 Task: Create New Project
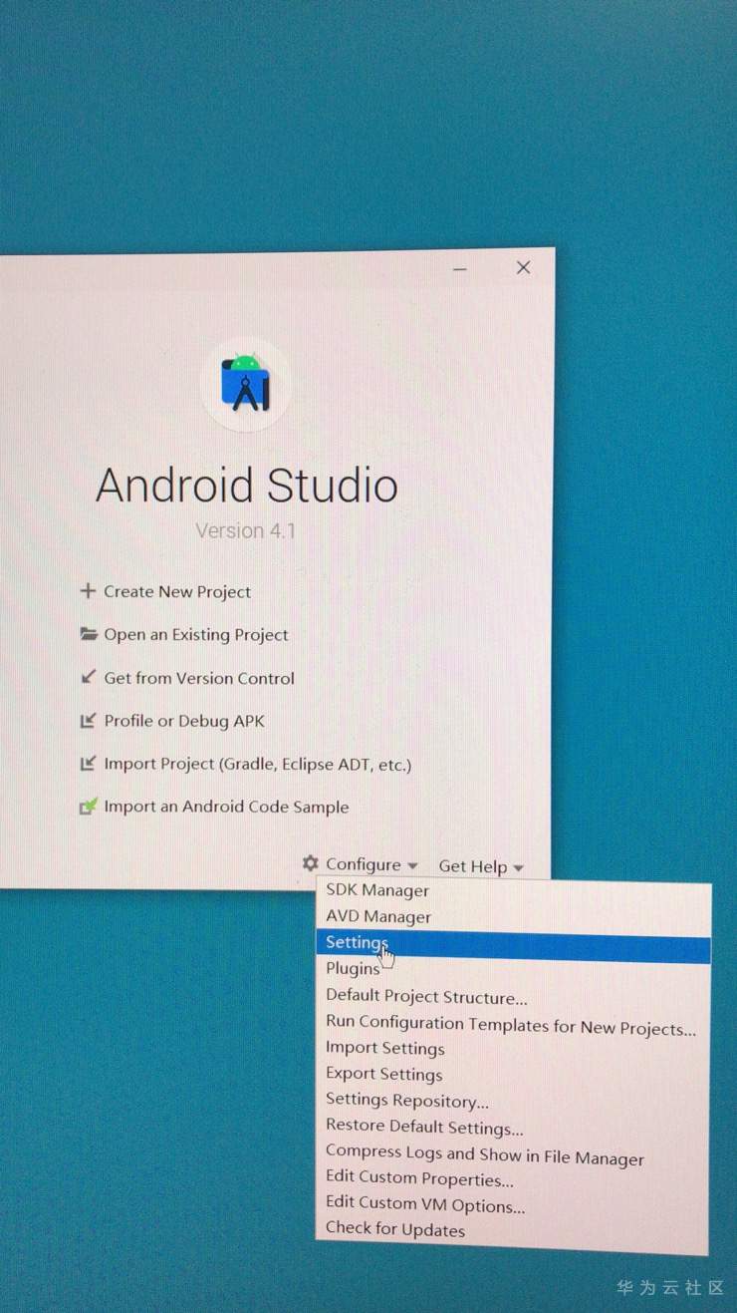(x=177, y=591)
